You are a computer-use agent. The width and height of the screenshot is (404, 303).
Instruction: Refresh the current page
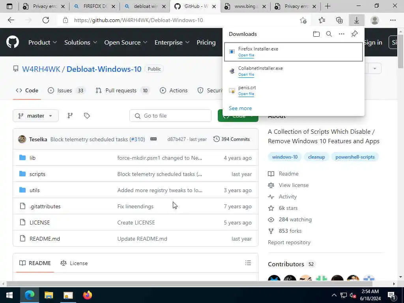46,20
